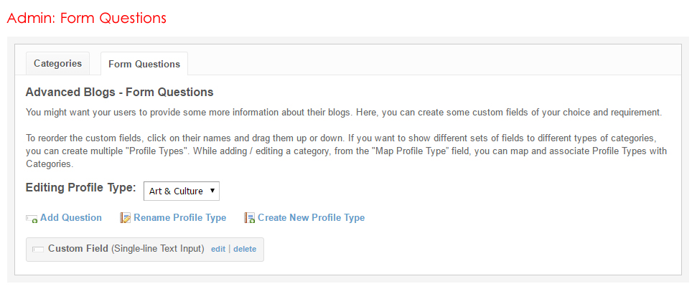Click the text field icon beside Custom Field
Image resolution: width=697 pixels, height=289 pixels.
pos(38,249)
